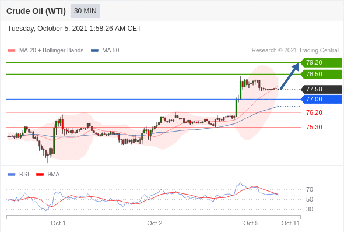This screenshot has height=233, width=344.
Task: Click the Crude Oil (WTI) title
Action: [x=36, y=11]
